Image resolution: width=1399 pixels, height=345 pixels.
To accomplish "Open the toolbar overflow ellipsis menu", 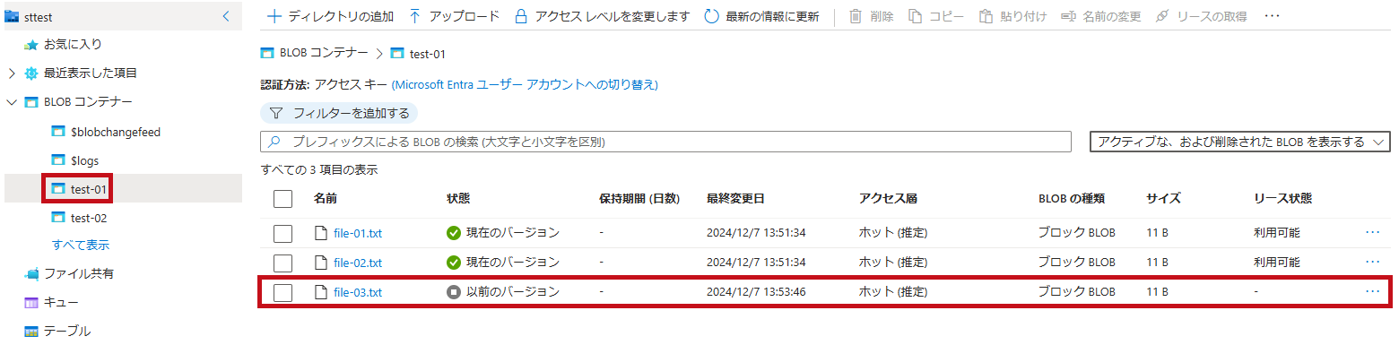I will [1272, 16].
